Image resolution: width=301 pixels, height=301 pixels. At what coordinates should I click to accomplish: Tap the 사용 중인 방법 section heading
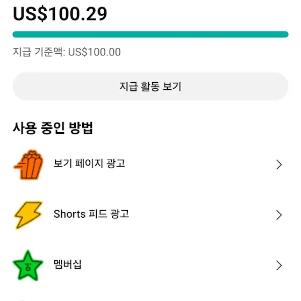coord(53,128)
